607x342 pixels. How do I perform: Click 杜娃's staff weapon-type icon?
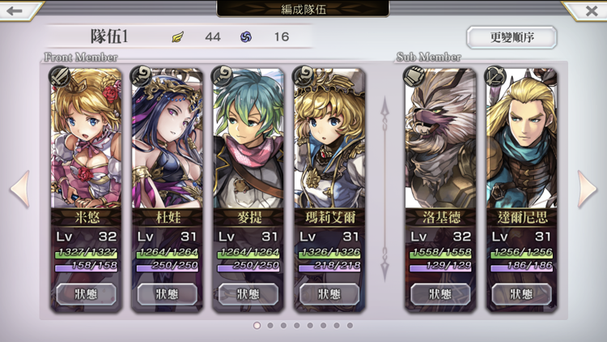tap(142, 75)
